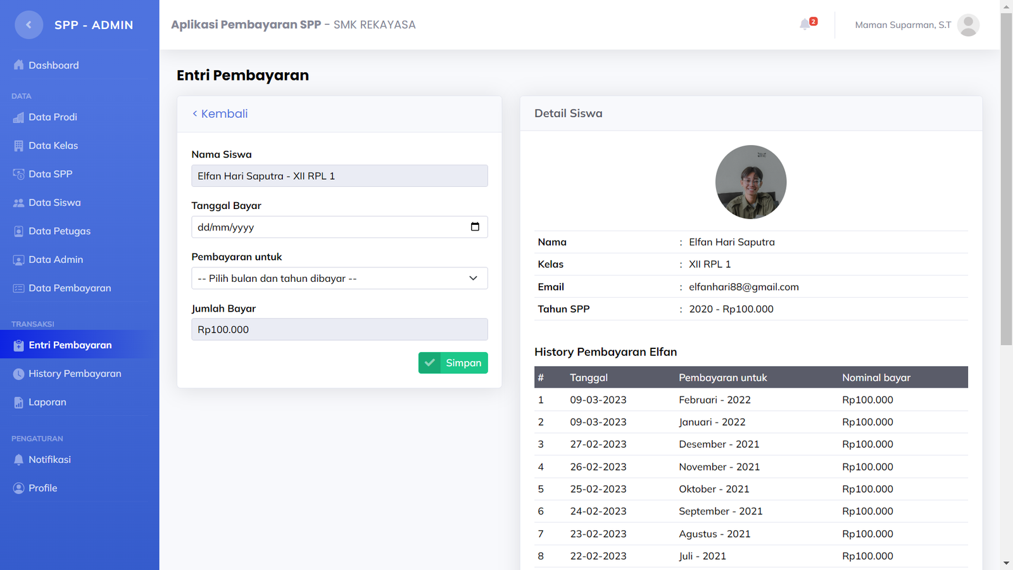This screenshot has height=570, width=1013.
Task: Go to Data Pembayaran in the sidebar
Action: click(70, 288)
